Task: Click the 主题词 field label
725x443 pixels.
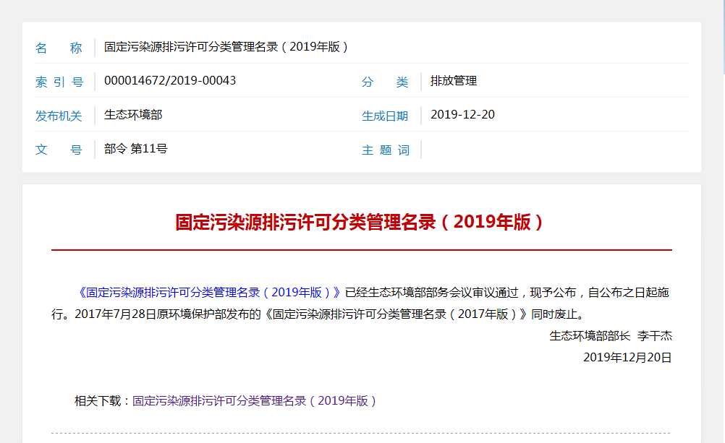Action: (x=385, y=150)
